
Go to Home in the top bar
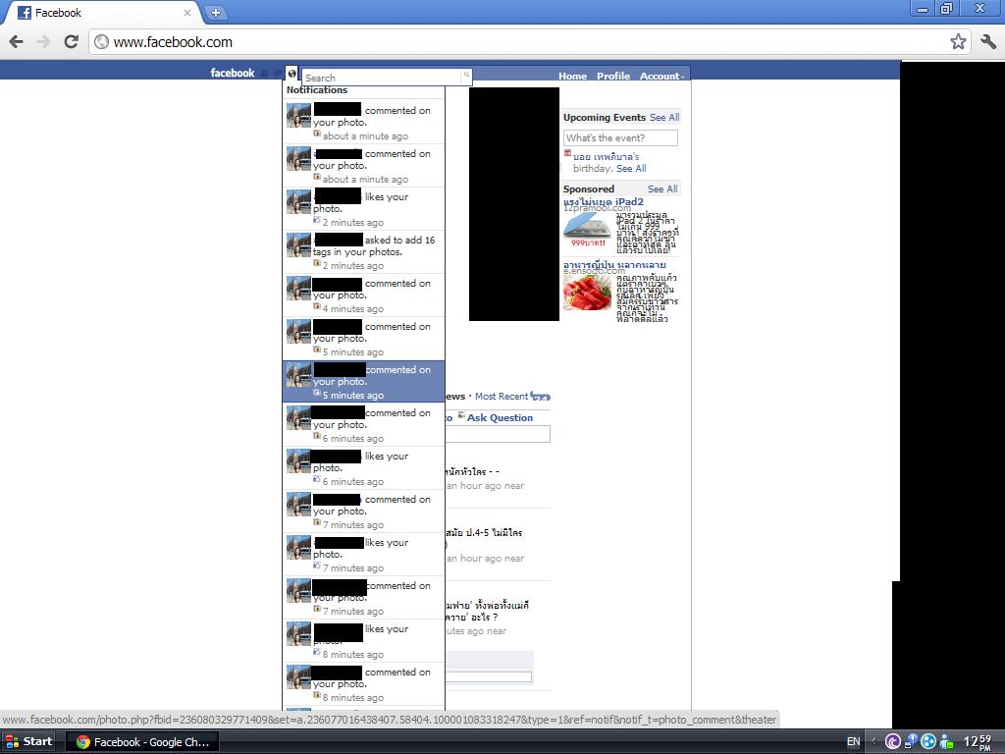(572, 76)
